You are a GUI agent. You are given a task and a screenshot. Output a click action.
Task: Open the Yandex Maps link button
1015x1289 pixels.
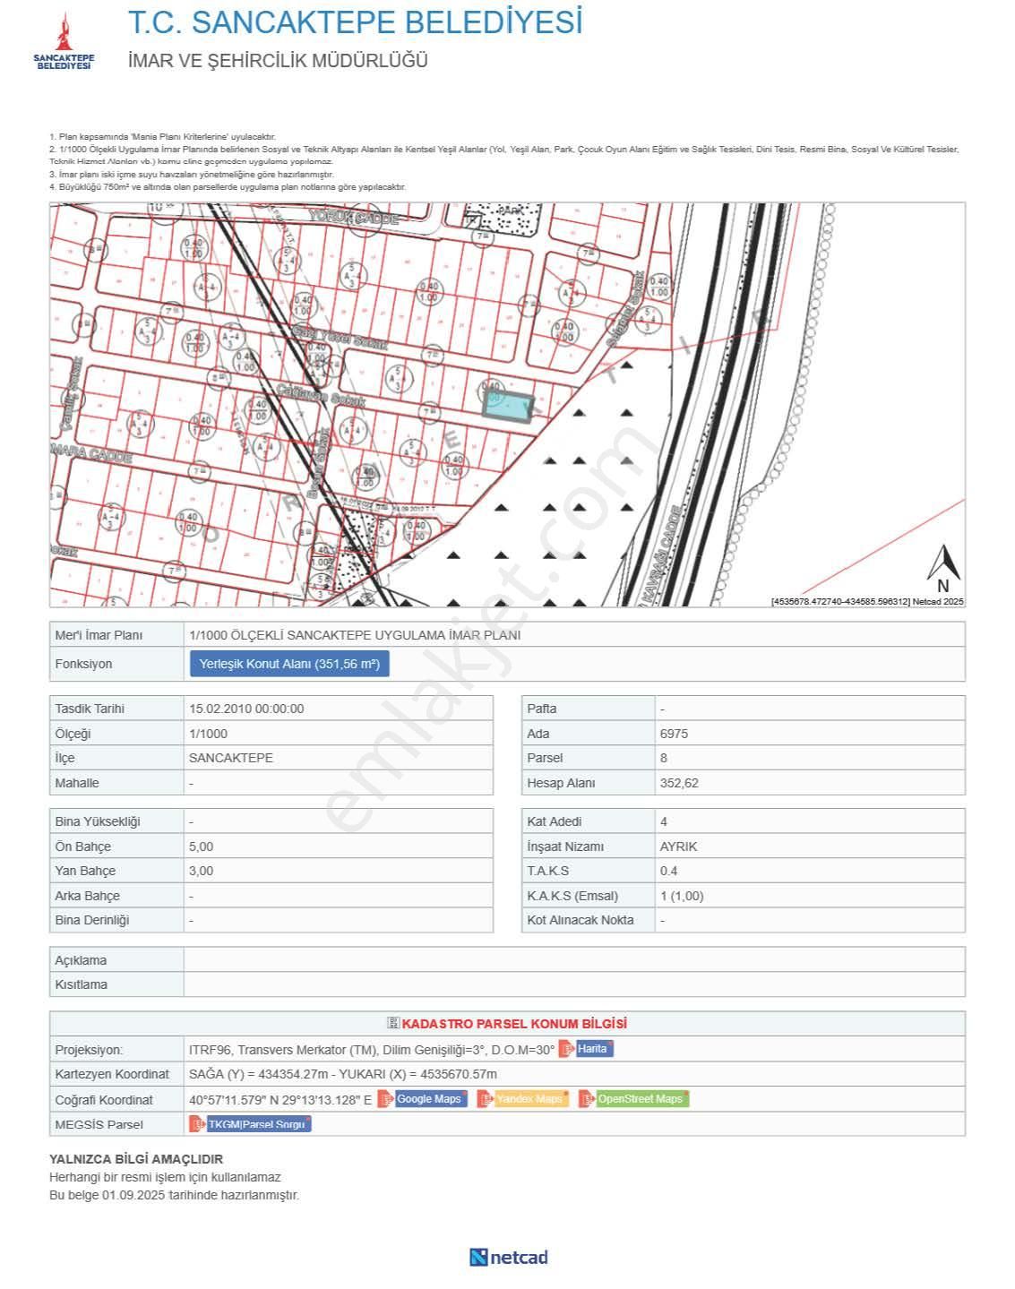[531, 1099]
